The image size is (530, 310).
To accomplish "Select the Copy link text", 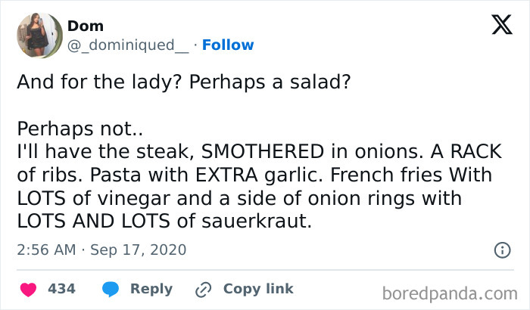I will tap(258, 289).
